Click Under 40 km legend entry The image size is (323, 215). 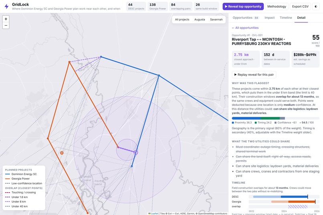16,206
